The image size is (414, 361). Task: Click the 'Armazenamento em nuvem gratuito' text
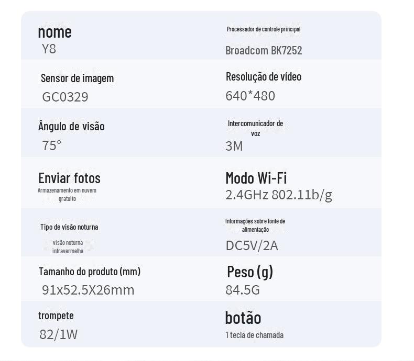67,195
